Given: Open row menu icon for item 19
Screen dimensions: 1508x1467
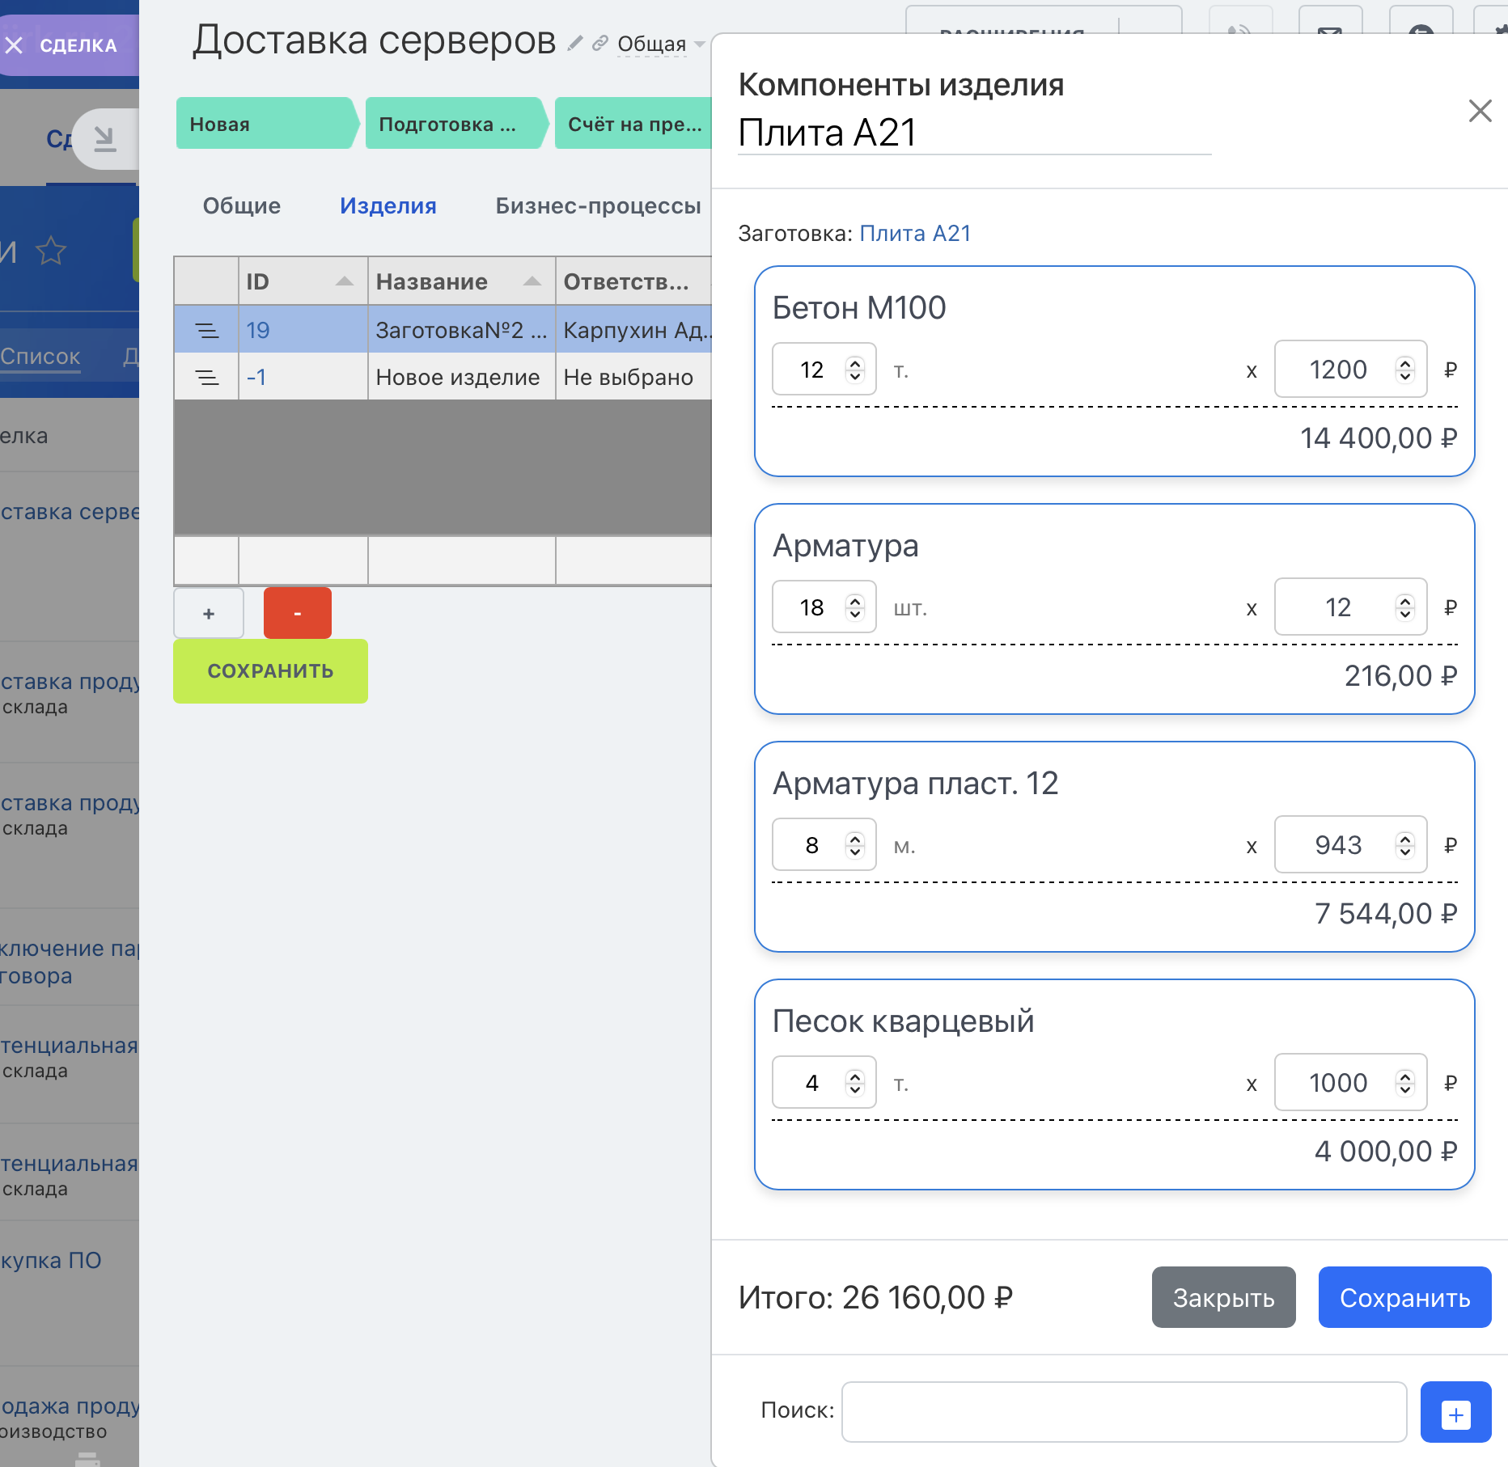Looking at the screenshot, I should tap(207, 330).
